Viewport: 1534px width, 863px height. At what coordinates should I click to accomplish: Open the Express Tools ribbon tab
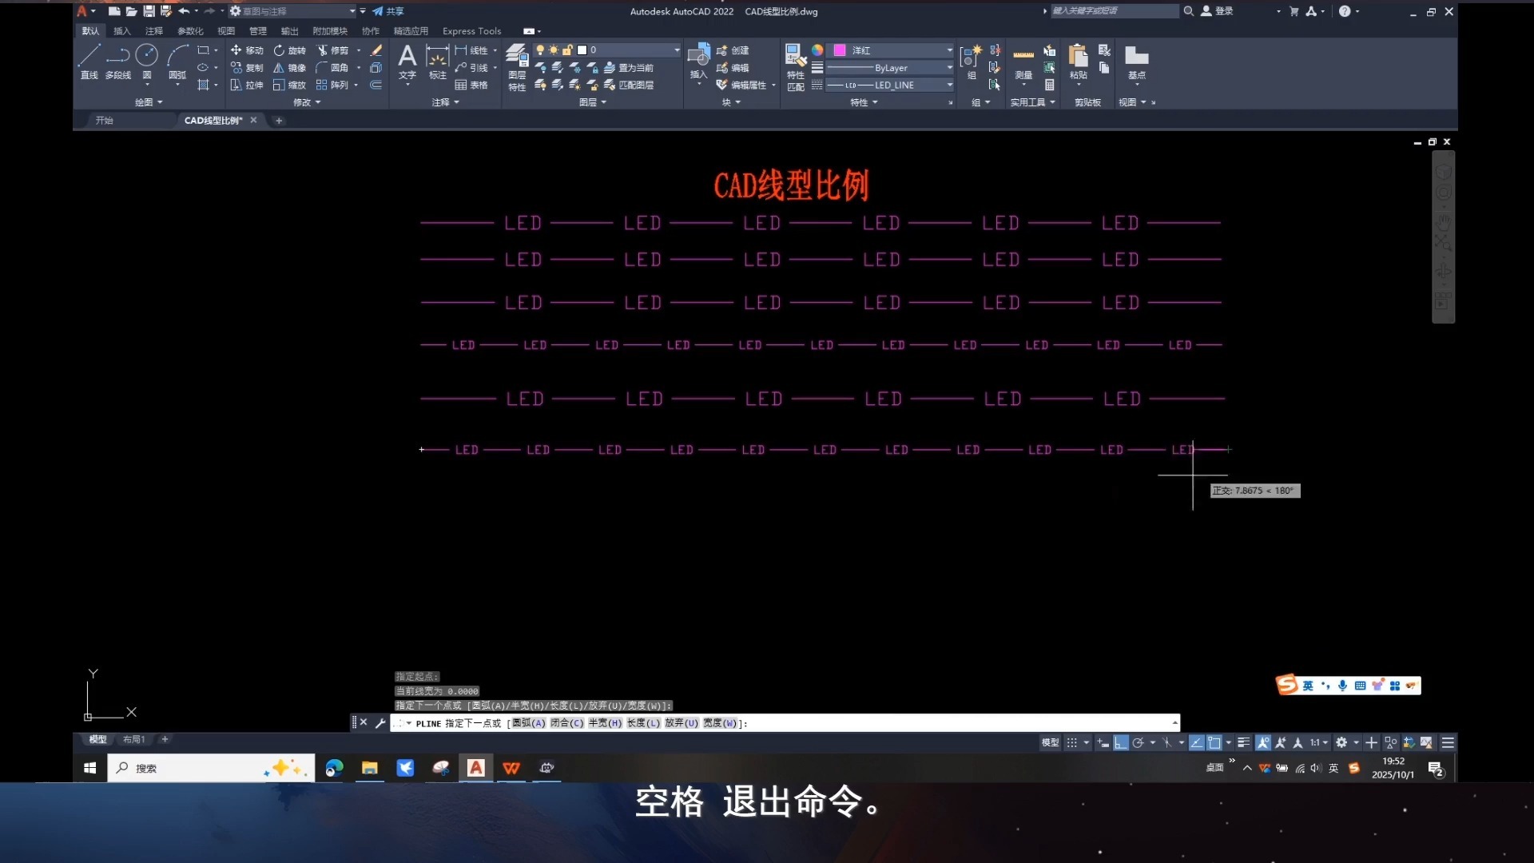point(471,31)
